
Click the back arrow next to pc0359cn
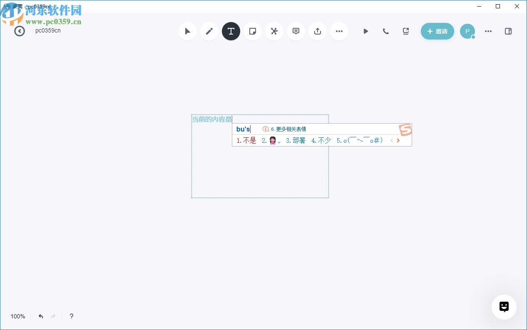20,31
